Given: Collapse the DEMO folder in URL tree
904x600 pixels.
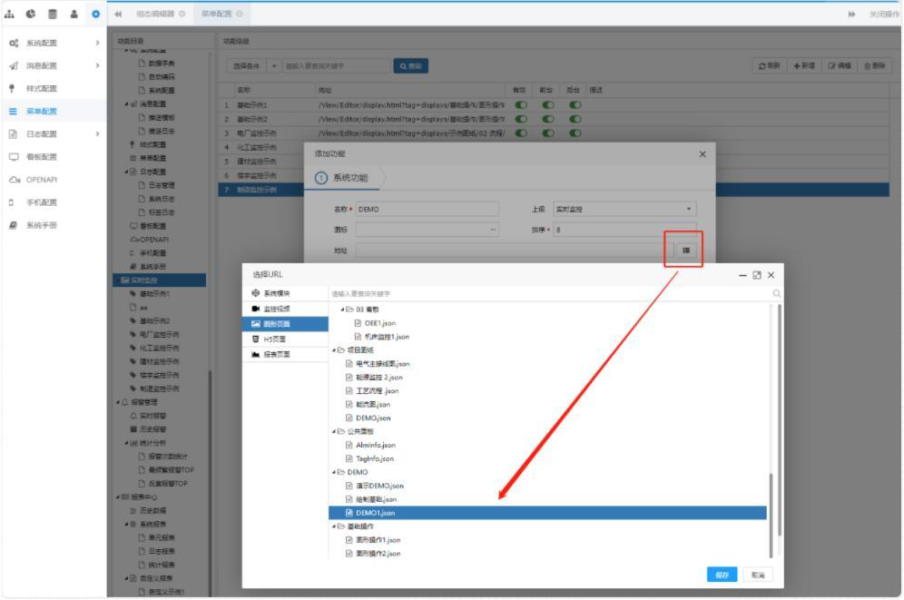Looking at the screenshot, I should coord(334,472).
